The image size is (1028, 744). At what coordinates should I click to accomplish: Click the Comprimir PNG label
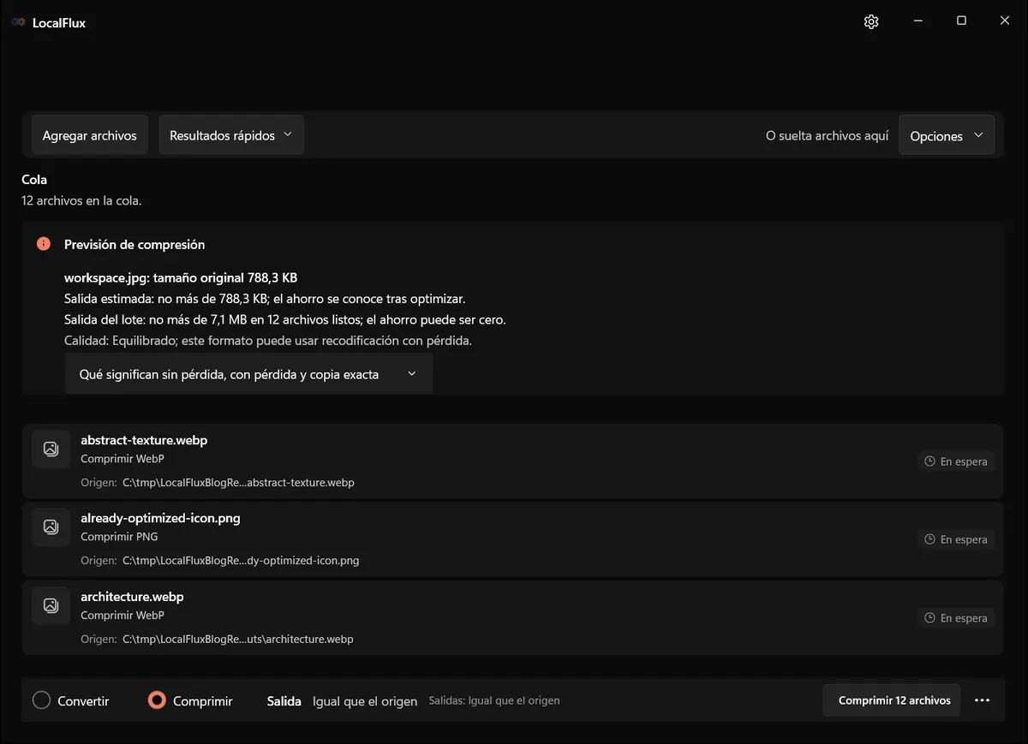(x=119, y=537)
